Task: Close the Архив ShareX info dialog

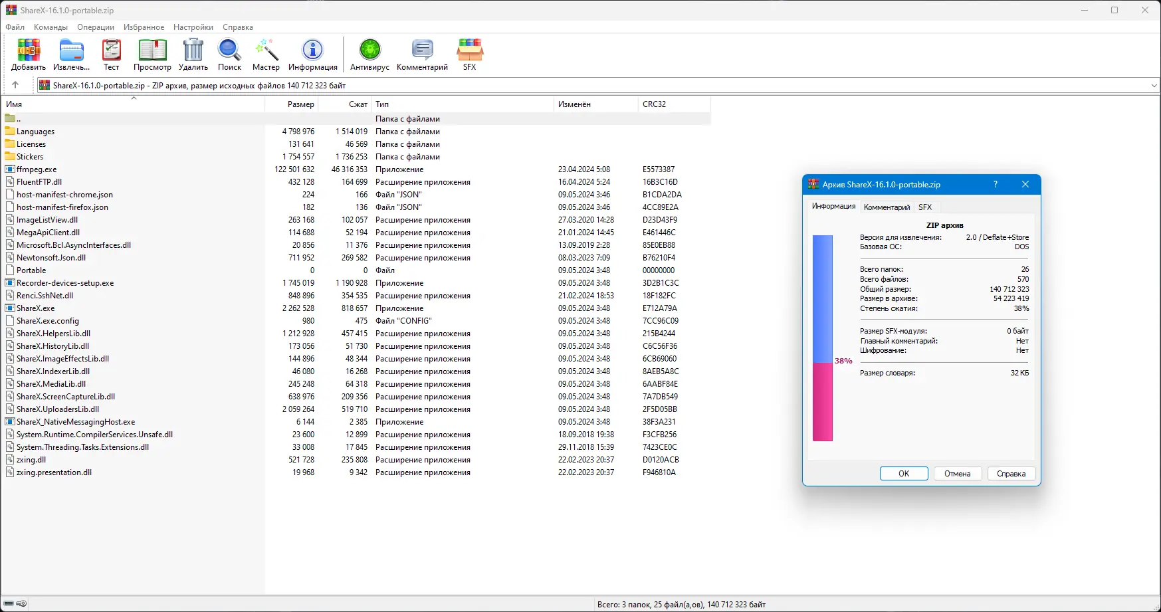Action: (1025, 185)
